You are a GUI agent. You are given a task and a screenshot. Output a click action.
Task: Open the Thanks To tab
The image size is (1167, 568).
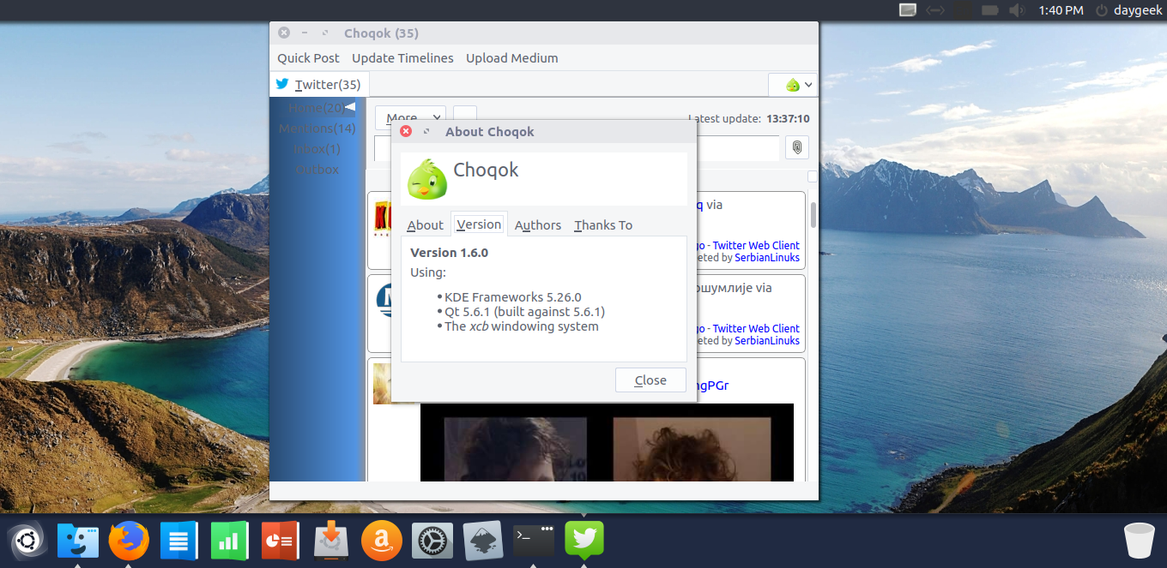(x=603, y=225)
